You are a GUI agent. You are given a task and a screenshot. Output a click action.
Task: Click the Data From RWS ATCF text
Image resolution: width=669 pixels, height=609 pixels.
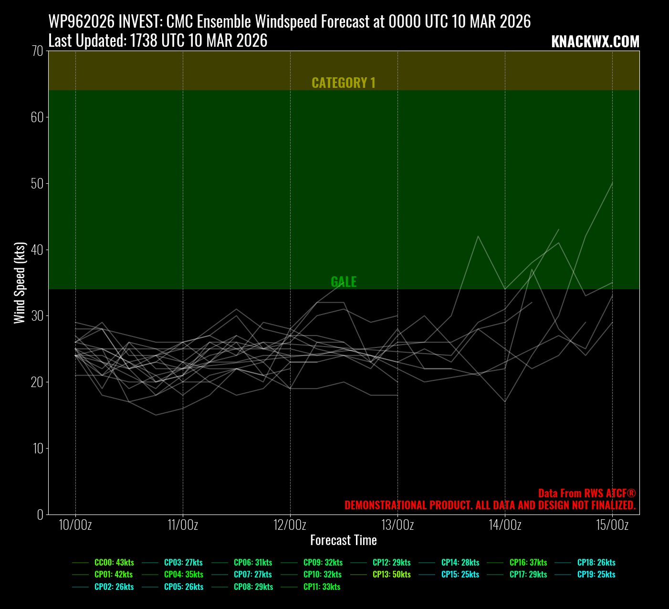point(586,493)
